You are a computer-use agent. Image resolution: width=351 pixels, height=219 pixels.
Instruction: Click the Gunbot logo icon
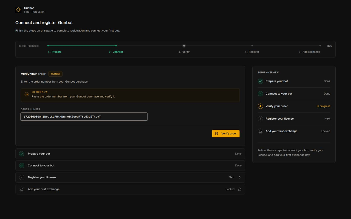click(x=18, y=10)
